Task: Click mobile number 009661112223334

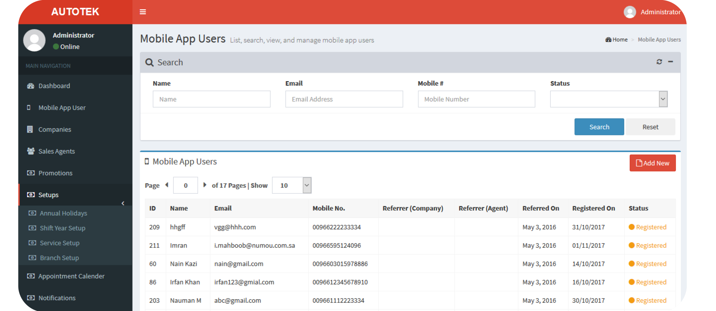Action: coord(338,300)
